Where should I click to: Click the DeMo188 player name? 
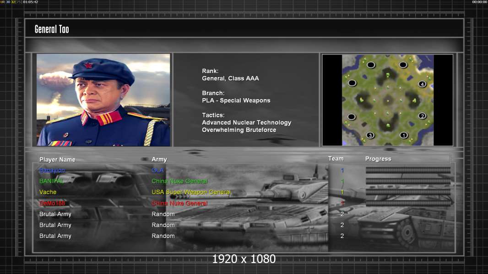click(53, 203)
